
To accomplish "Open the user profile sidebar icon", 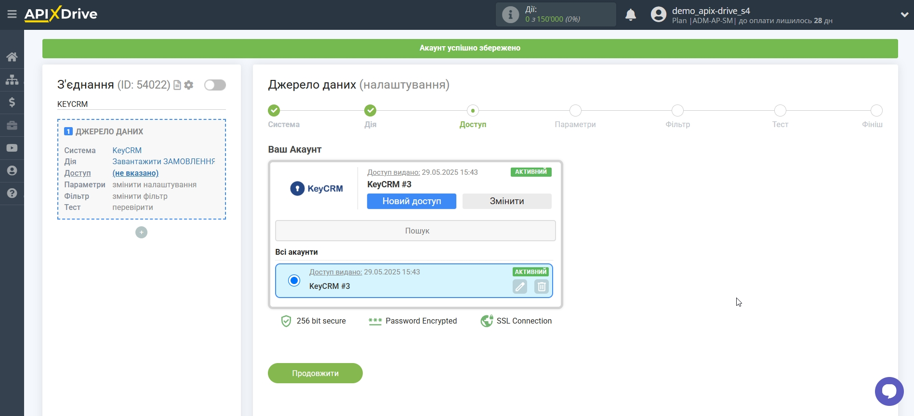I will 12,170.
